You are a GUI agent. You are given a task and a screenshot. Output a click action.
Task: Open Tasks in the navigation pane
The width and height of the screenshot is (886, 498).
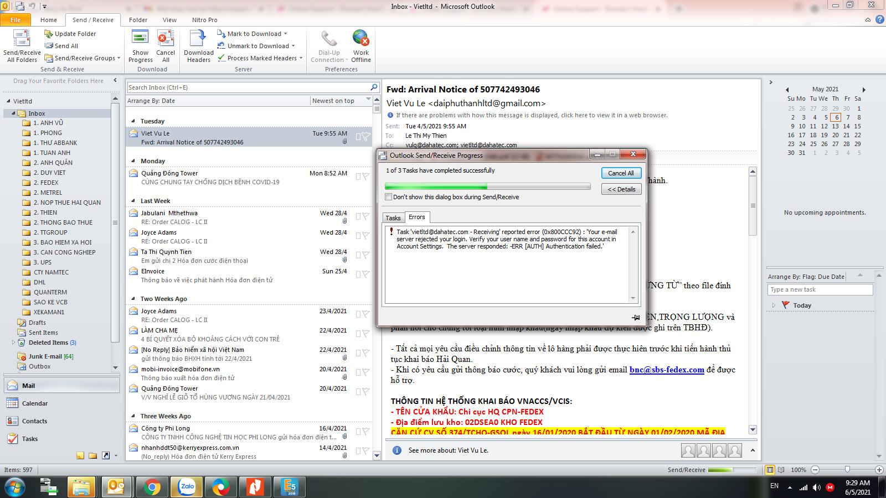point(61,439)
